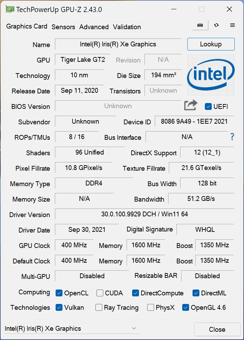Screen dimensions: 244x340
Task: Click the Default Clock Memory 1600 MHz field
Action: (146, 260)
